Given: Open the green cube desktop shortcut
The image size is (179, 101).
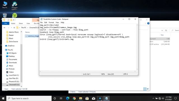Looking at the screenshot, I should point(15,15).
